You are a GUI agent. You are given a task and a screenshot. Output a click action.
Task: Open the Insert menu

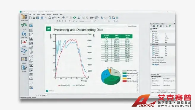[43, 14]
